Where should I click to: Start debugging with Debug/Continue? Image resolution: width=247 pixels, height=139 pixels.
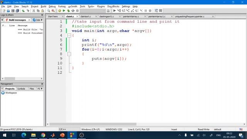coord(115,11)
